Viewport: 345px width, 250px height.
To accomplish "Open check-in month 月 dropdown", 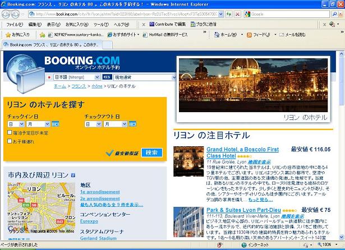I will [38, 124].
